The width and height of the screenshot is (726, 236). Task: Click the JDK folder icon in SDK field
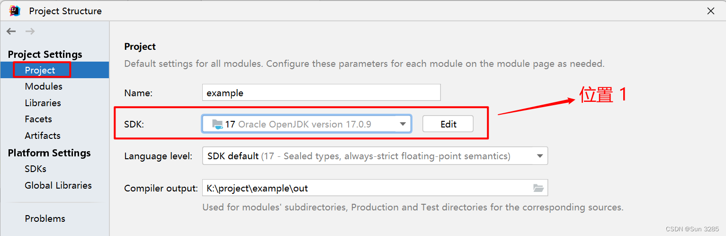217,124
